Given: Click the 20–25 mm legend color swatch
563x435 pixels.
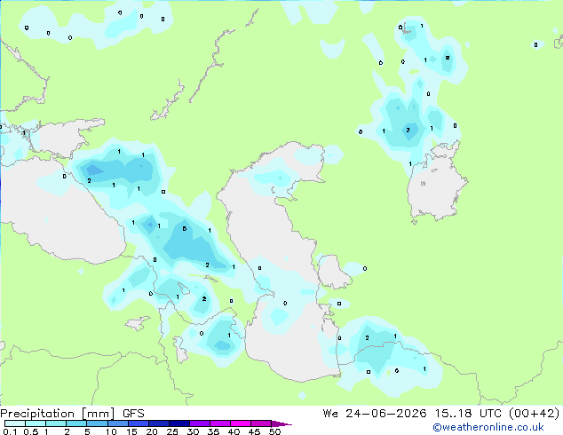Looking at the screenshot, I should pos(158,423).
